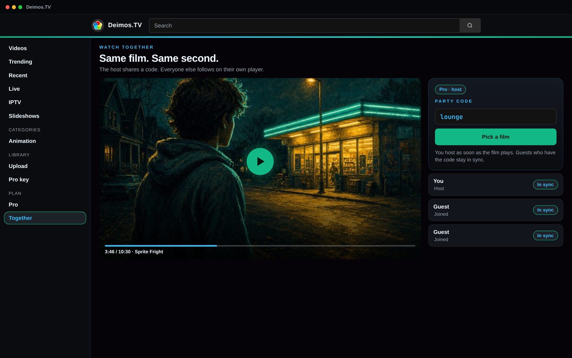Click the Pick a film button
Image resolution: width=572 pixels, height=358 pixels.
coord(495,137)
